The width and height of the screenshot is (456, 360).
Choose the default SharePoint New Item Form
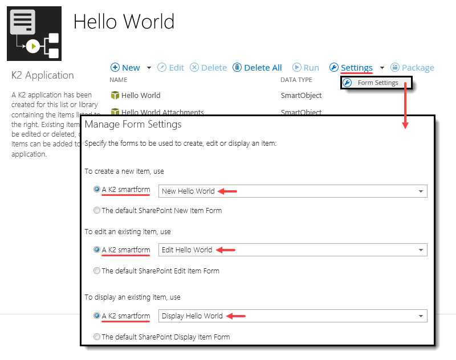tap(97, 210)
